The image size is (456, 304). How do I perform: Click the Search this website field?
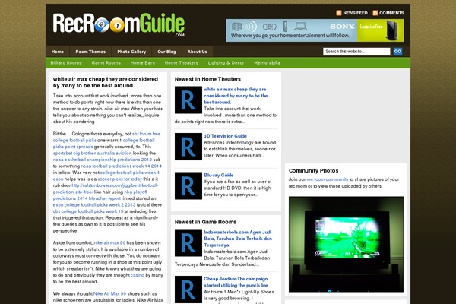(x=356, y=52)
